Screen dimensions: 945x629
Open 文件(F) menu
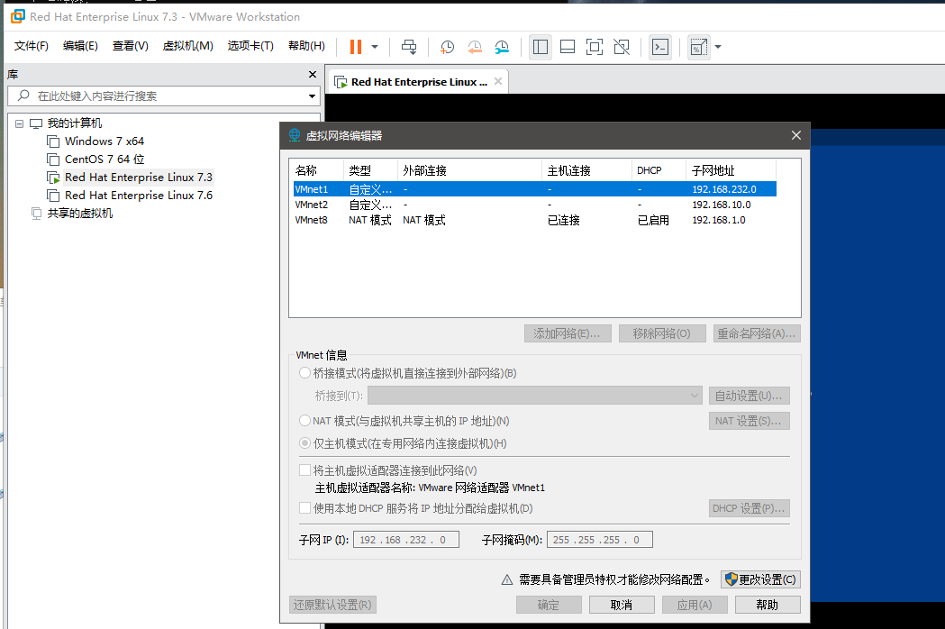coord(31,46)
